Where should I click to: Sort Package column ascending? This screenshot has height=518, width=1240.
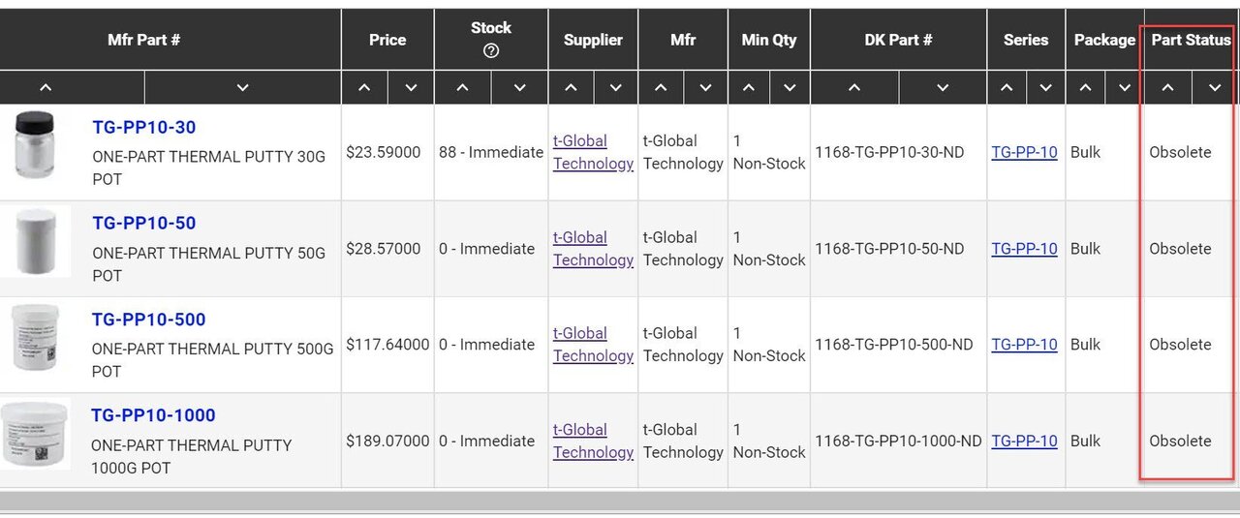1086,87
